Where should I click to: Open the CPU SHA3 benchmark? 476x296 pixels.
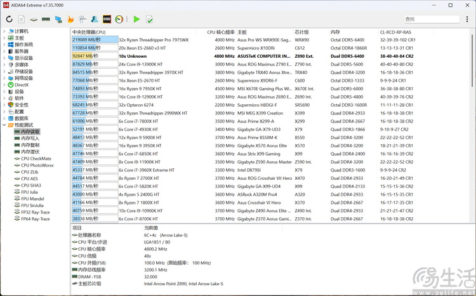coord(31,185)
